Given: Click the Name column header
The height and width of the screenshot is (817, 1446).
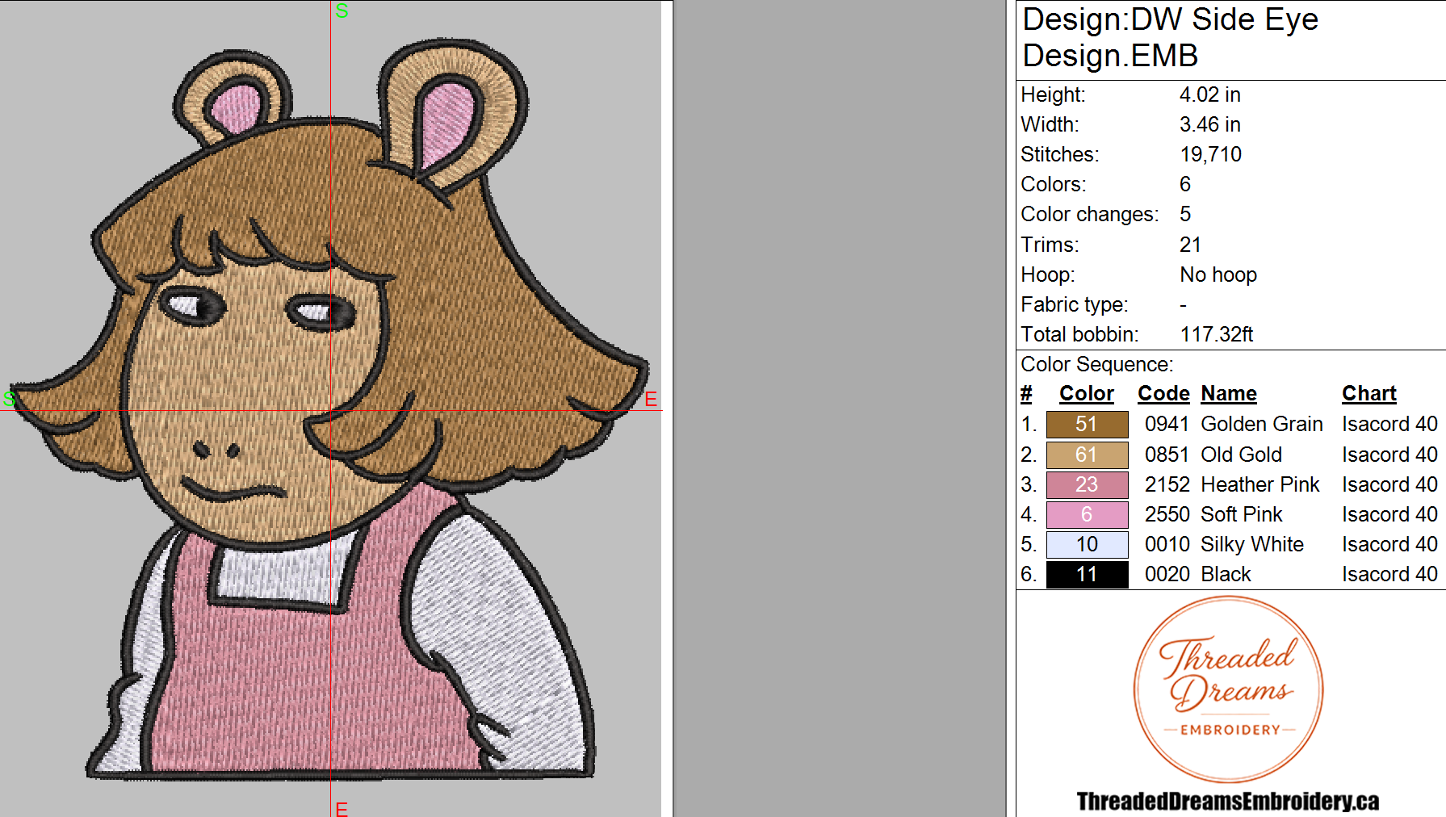Looking at the screenshot, I should click(x=1229, y=393).
